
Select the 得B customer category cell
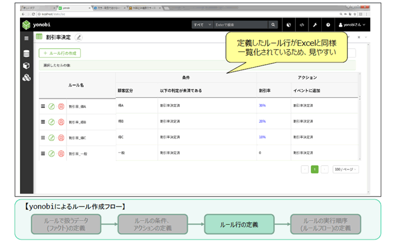[137, 122]
